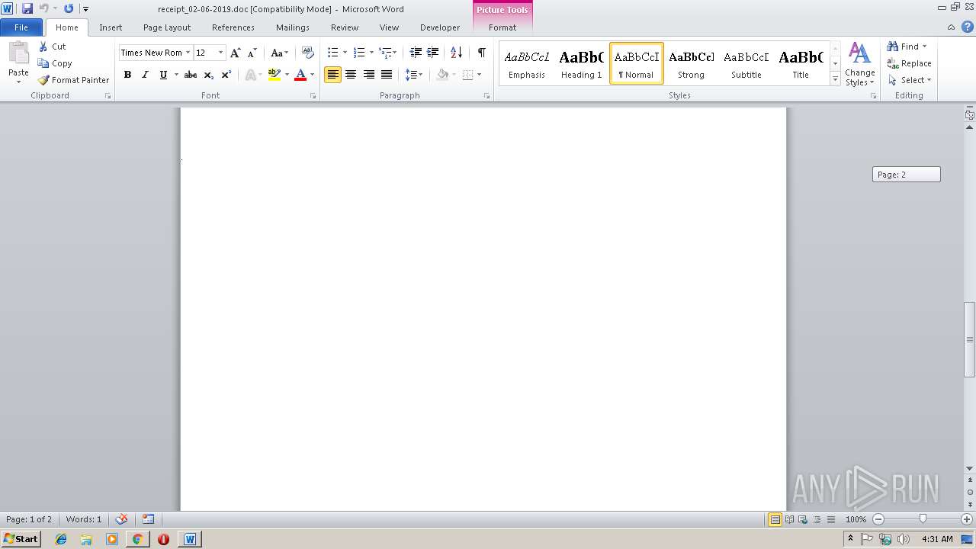Expand Styles gallery More arrow
The height and width of the screenshot is (549, 976).
tap(835, 79)
